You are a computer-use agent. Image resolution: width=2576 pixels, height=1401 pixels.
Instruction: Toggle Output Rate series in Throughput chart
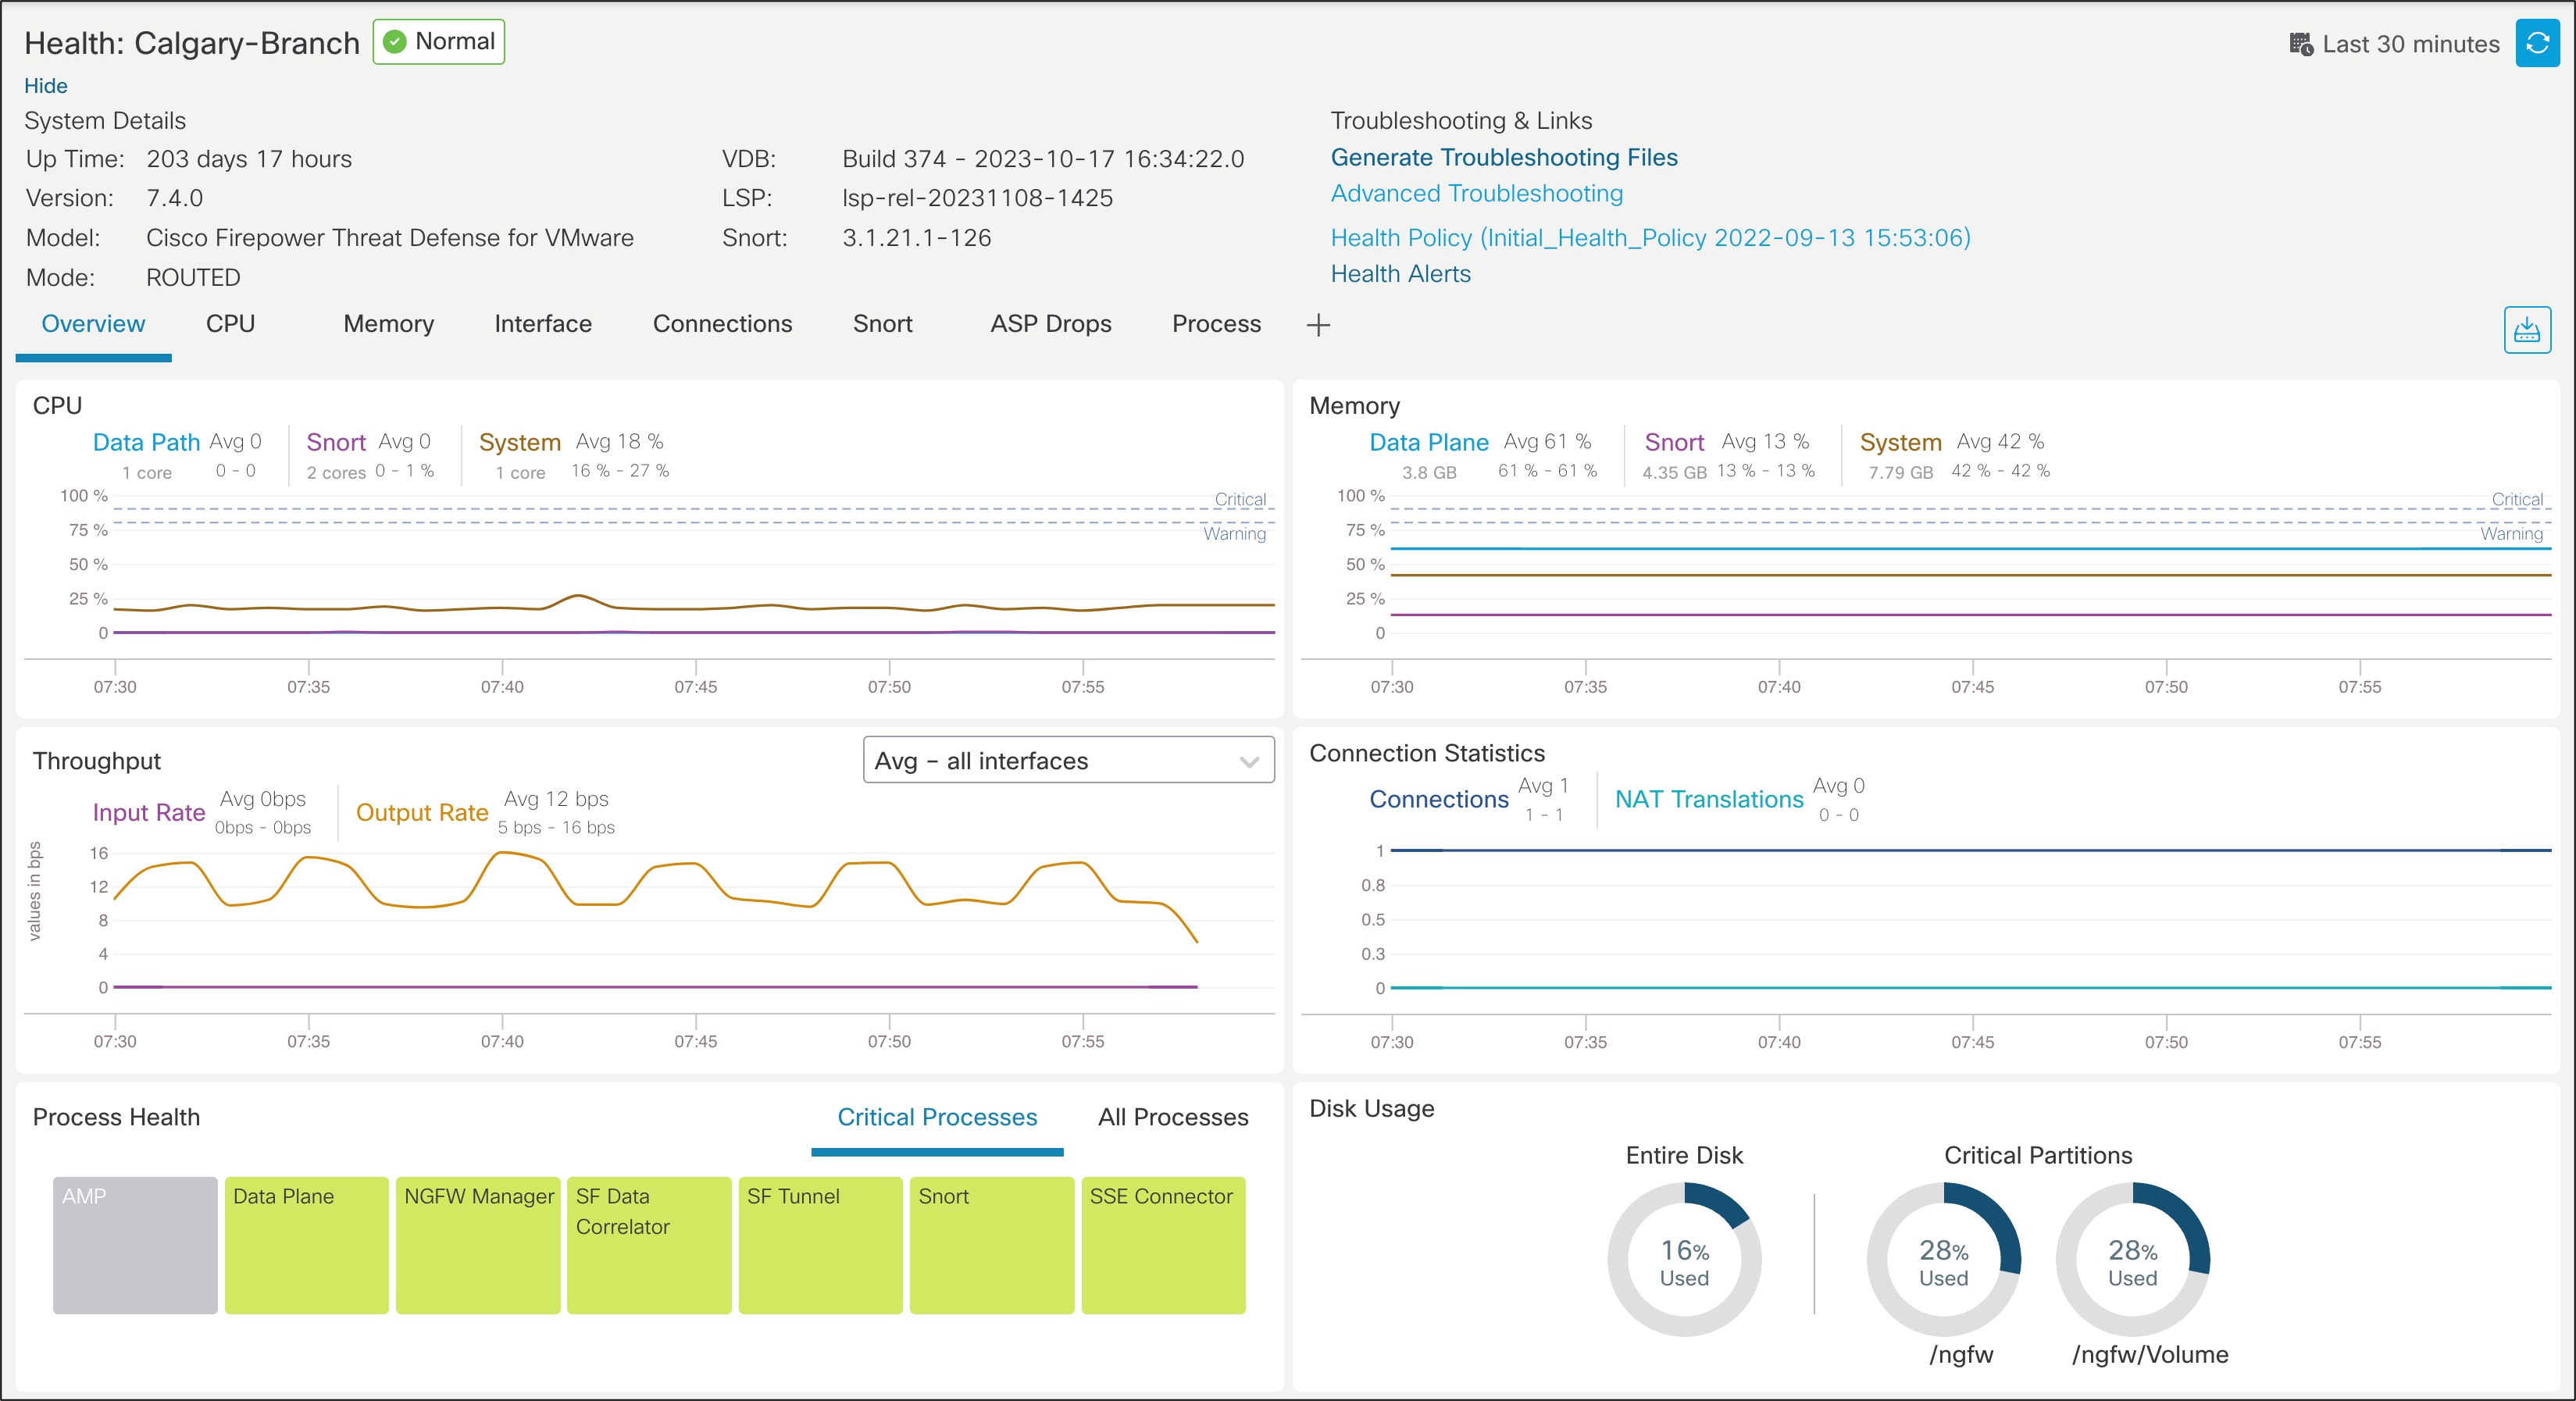pyautogui.click(x=421, y=813)
